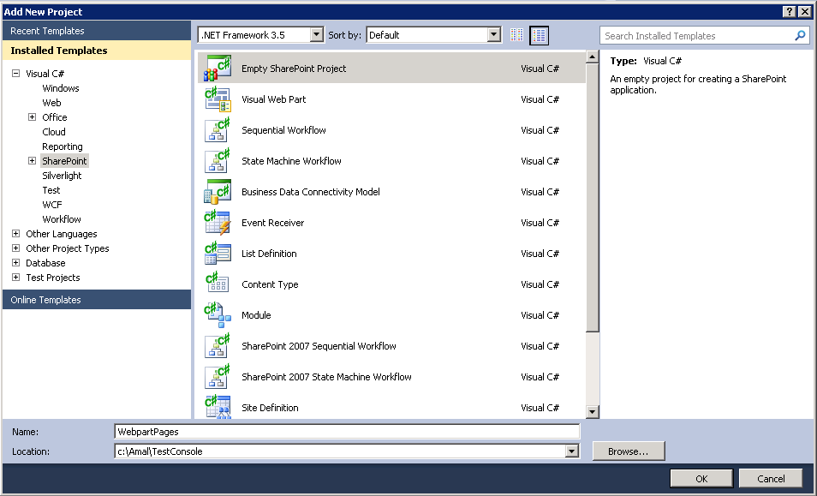The width and height of the screenshot is (817, 496).
Task: Select the Empty SharePoint Project template icon
Action: [x=218, y=69]
